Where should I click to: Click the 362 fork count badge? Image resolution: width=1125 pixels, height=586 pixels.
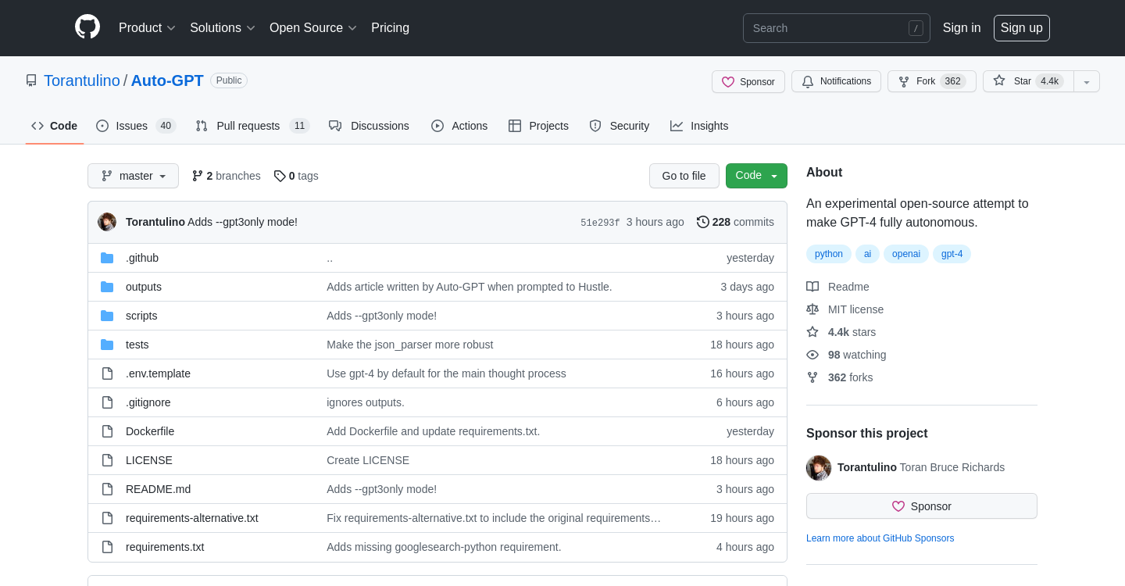click(952, 81)
